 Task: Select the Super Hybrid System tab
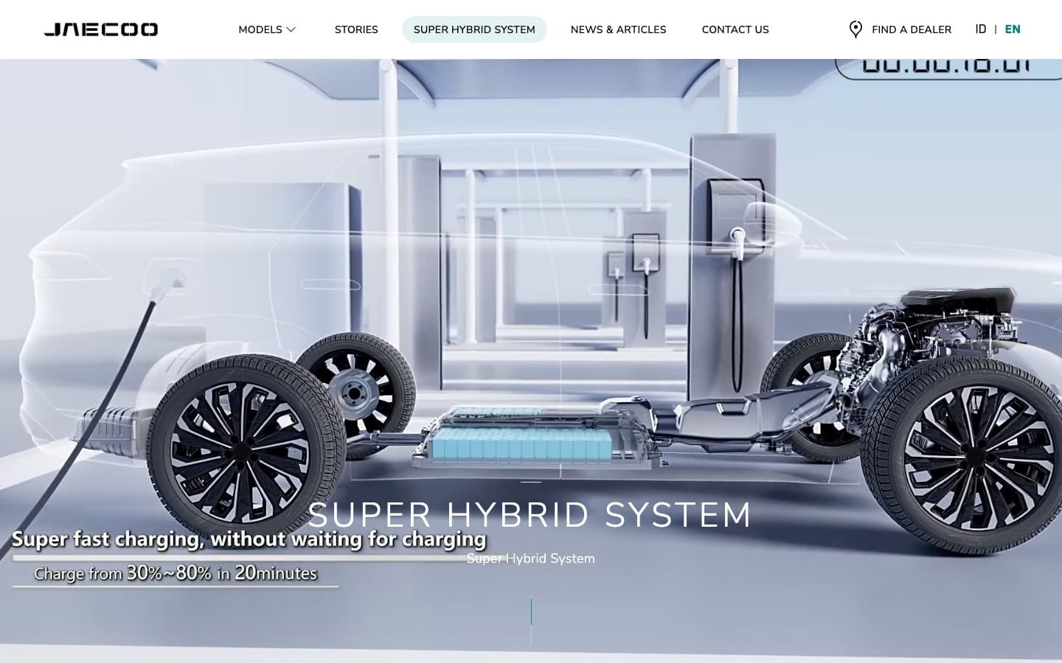pos(474,29)
